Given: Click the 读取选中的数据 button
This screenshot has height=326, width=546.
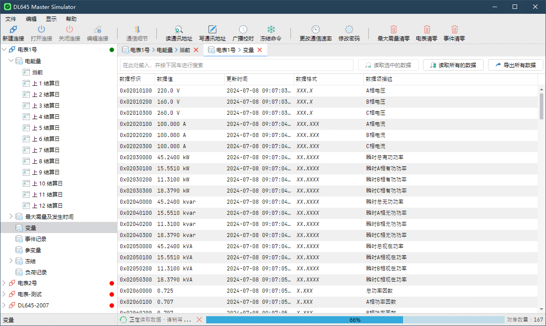Looking at the screenshot, I should point(388,65).
